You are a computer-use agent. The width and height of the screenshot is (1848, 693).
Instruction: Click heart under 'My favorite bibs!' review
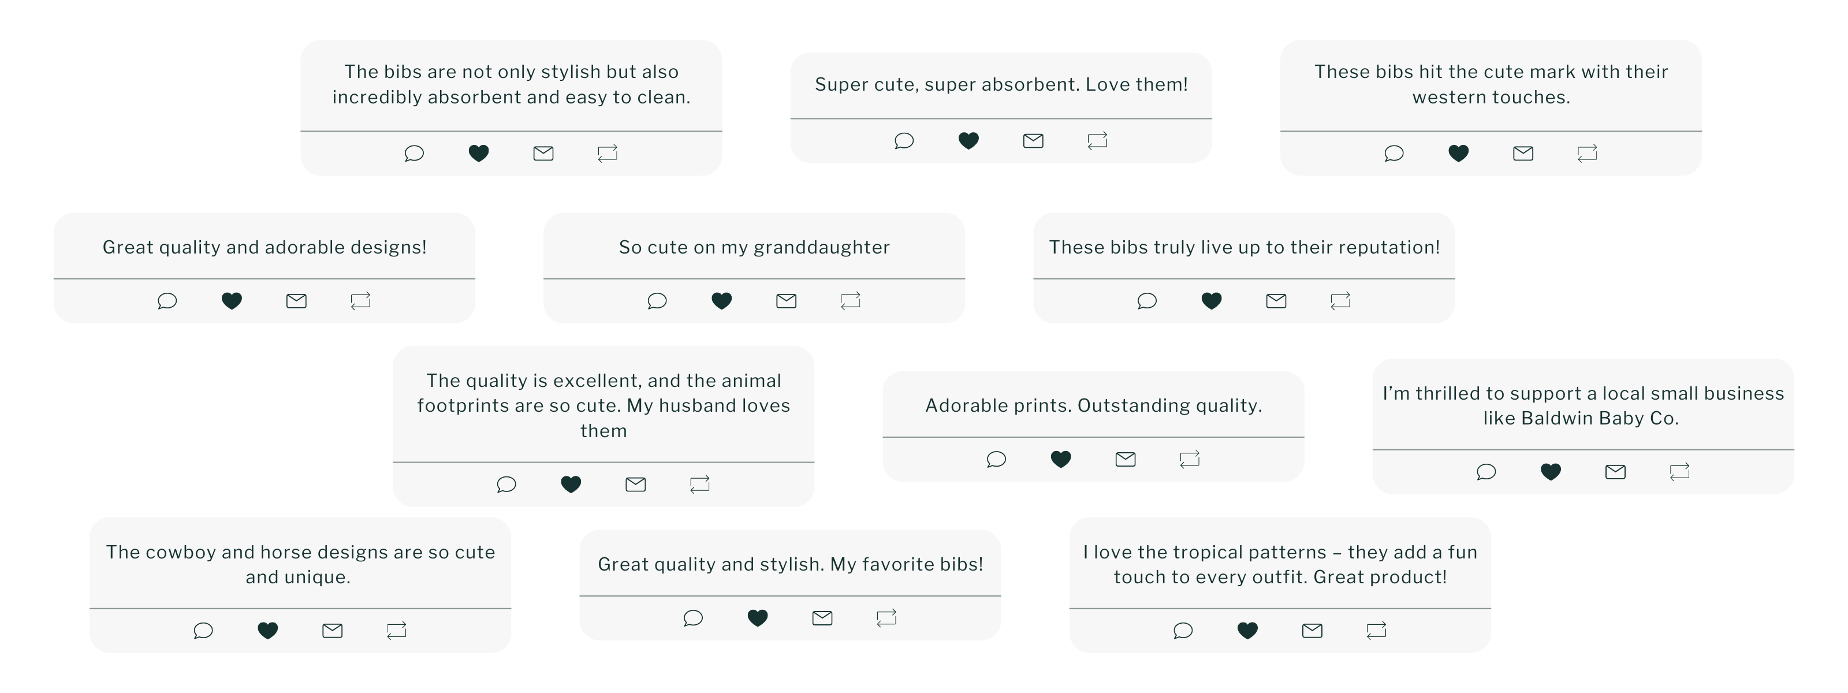point(758,618)
